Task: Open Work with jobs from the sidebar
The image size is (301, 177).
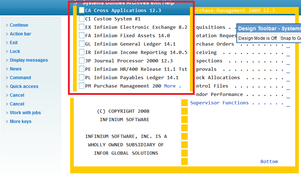Action: pyautogui.click(x=25, y=113)
